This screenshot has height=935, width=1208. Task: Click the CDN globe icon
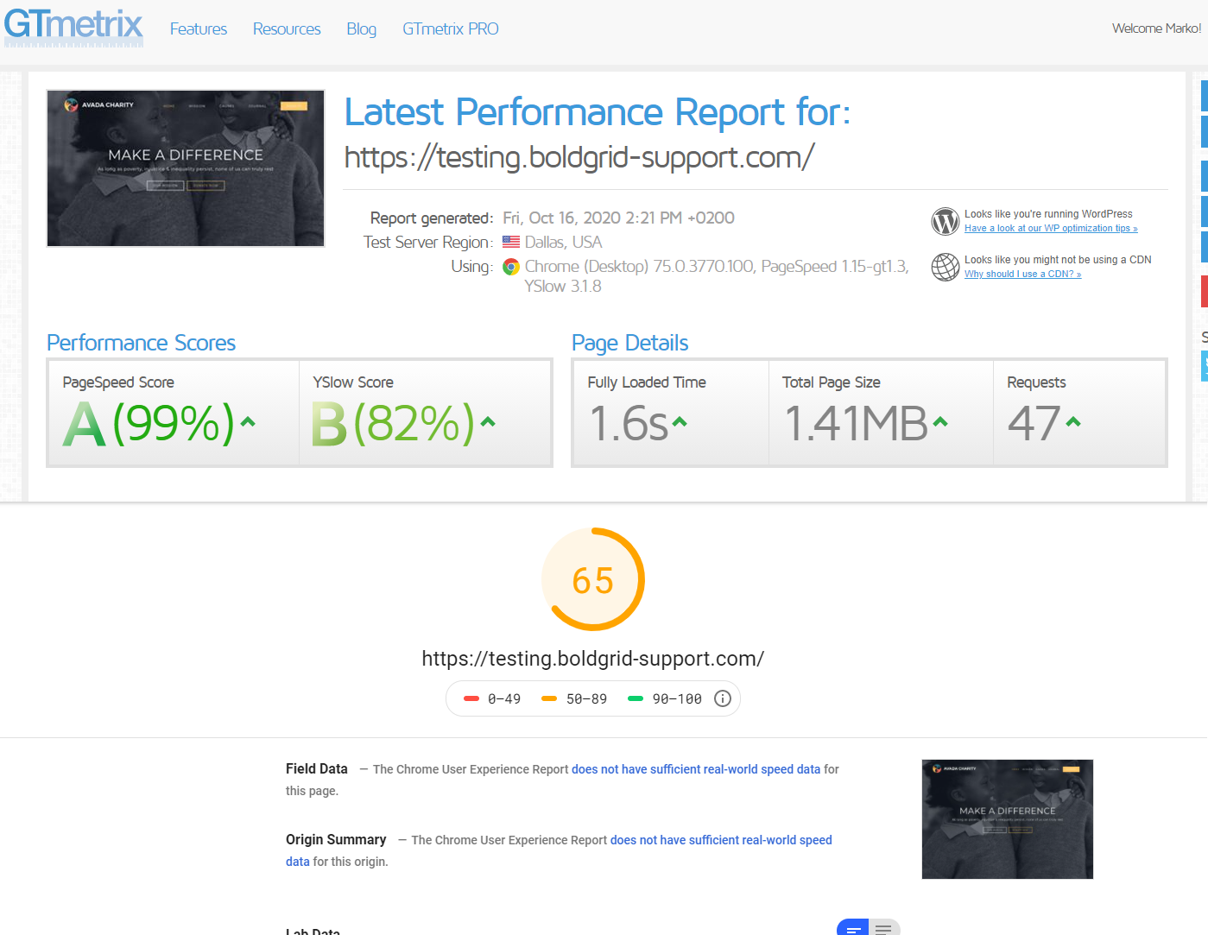click(946, 267)
